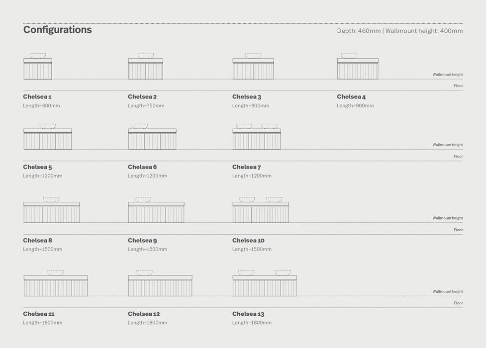Click the left basin on Chelsea 7
This screenshot has width=486, height=348.
(244, 126)
